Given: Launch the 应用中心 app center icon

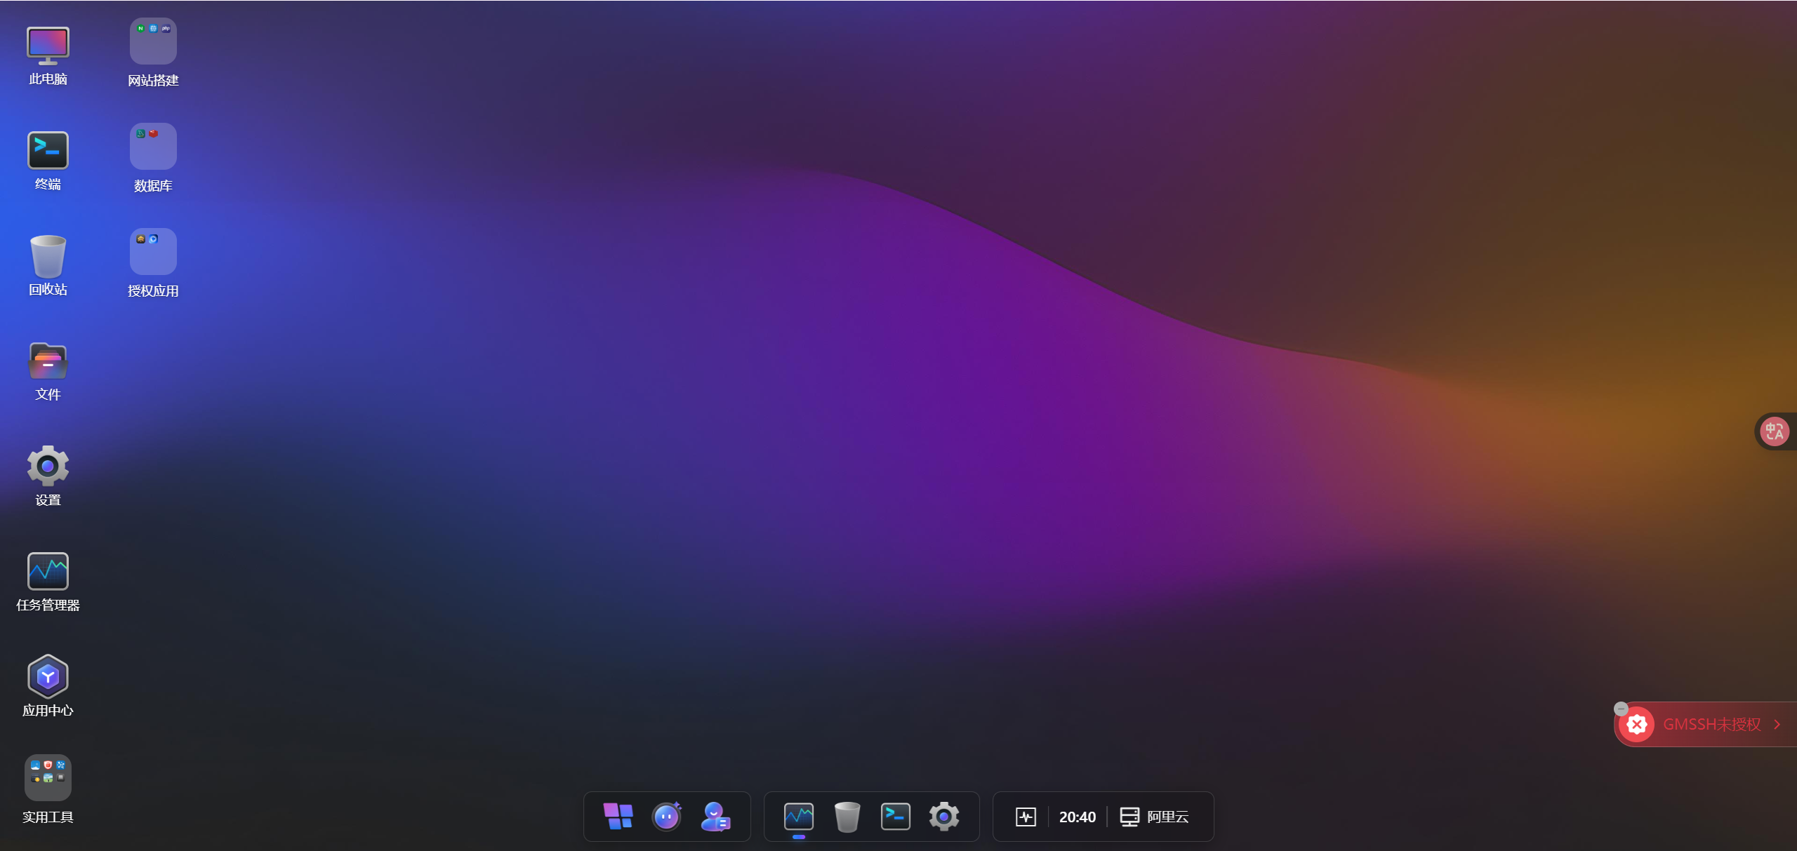Looking at the screenshot, I should 48,676.
